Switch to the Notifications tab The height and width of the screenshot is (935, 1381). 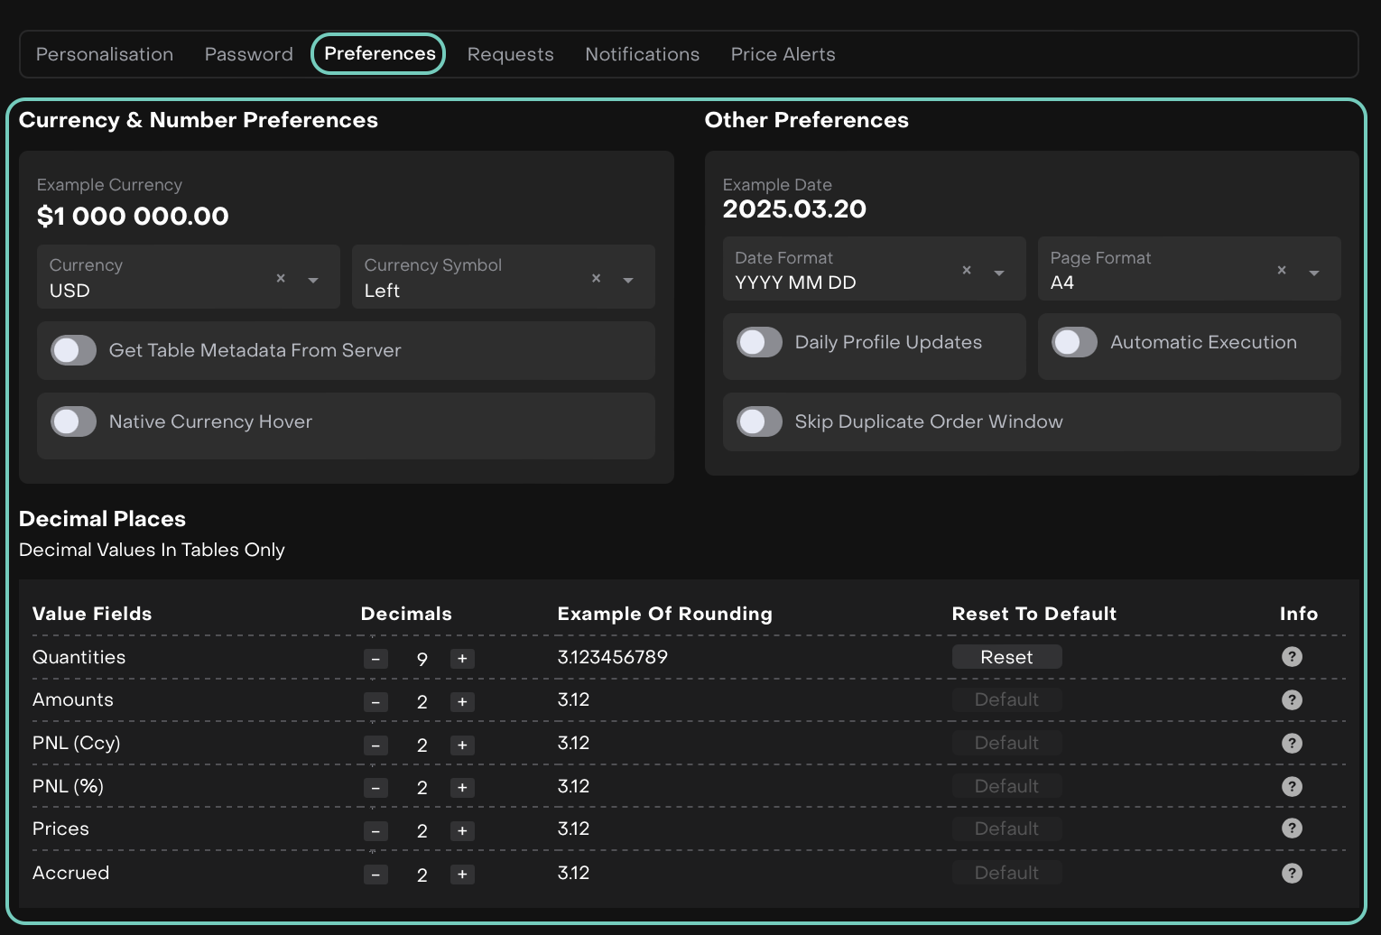pos(642,54)
